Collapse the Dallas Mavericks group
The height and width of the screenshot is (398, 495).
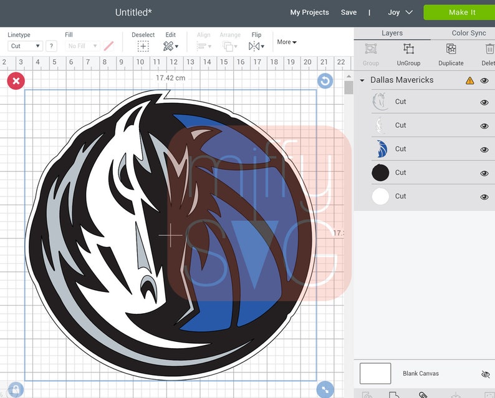coord(362,80)
